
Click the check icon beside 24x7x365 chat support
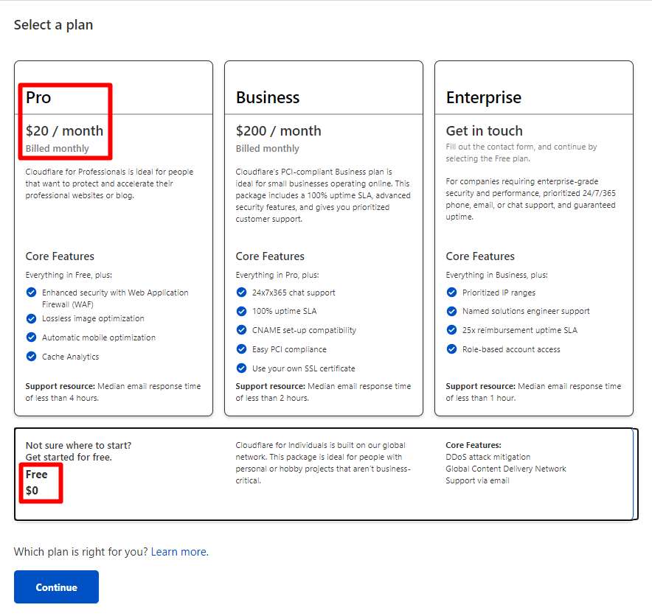(x=241, y=293)
